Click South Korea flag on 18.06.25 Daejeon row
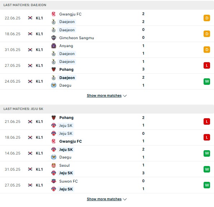The height and width of the screenshot is (207, 214). pos(30,34)
